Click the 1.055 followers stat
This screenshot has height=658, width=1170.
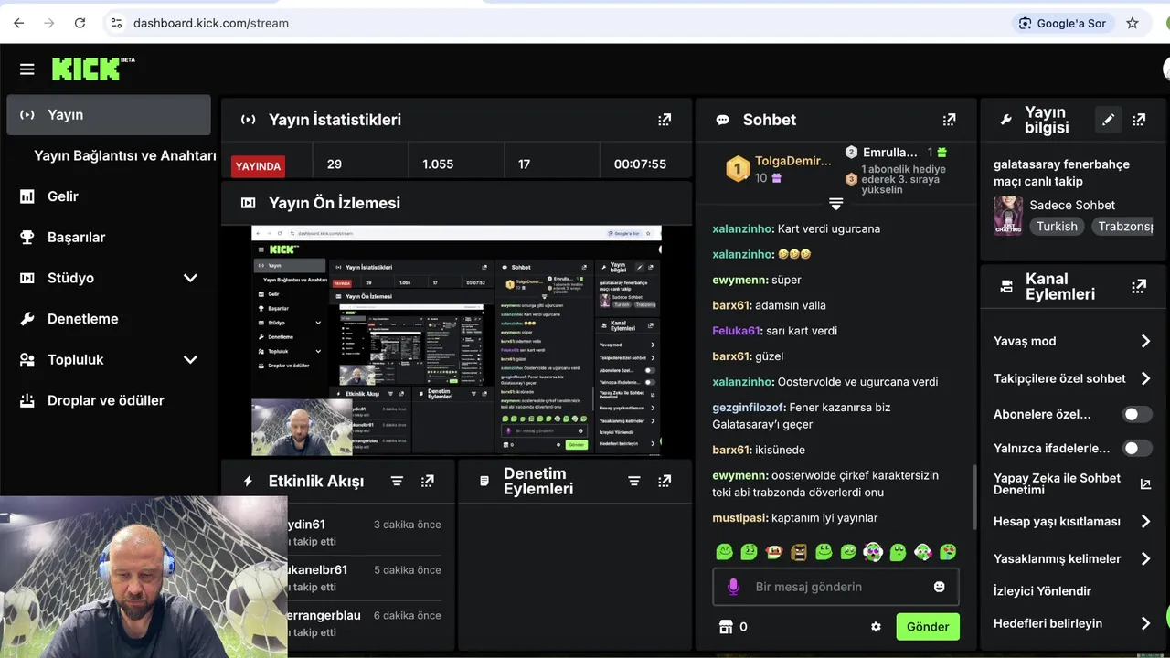tap(438, 164)
